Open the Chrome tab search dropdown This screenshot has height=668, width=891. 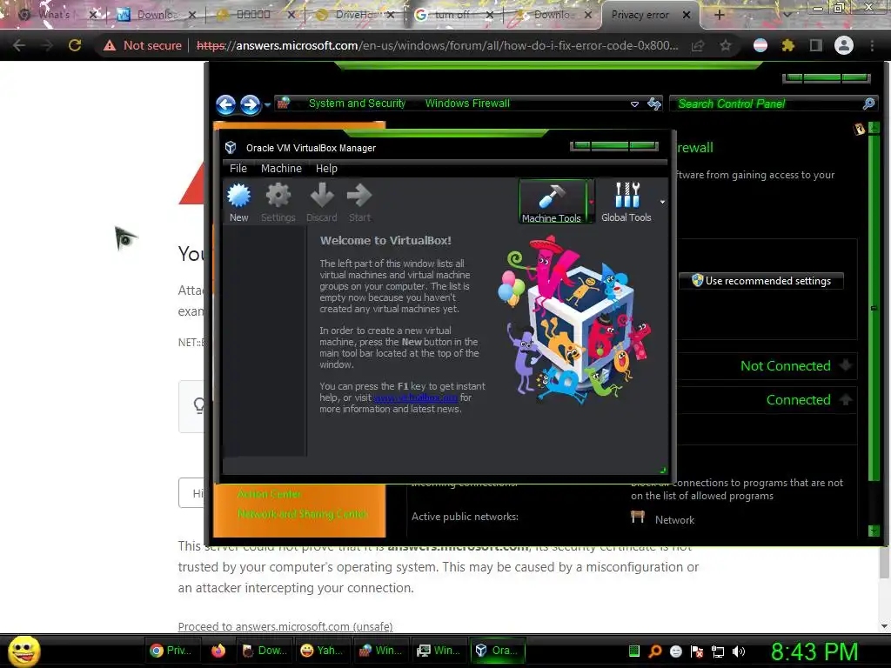point(787,14)
